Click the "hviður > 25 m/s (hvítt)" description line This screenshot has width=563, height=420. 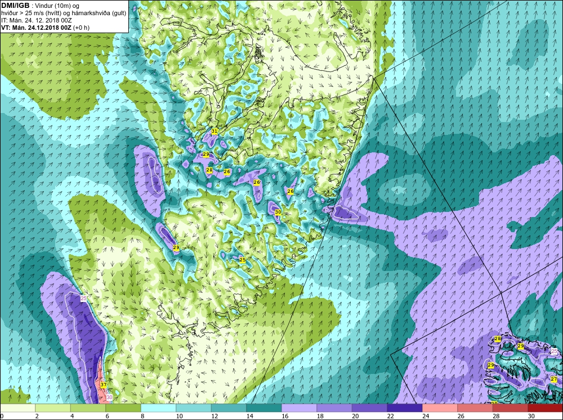pos(32,13)
